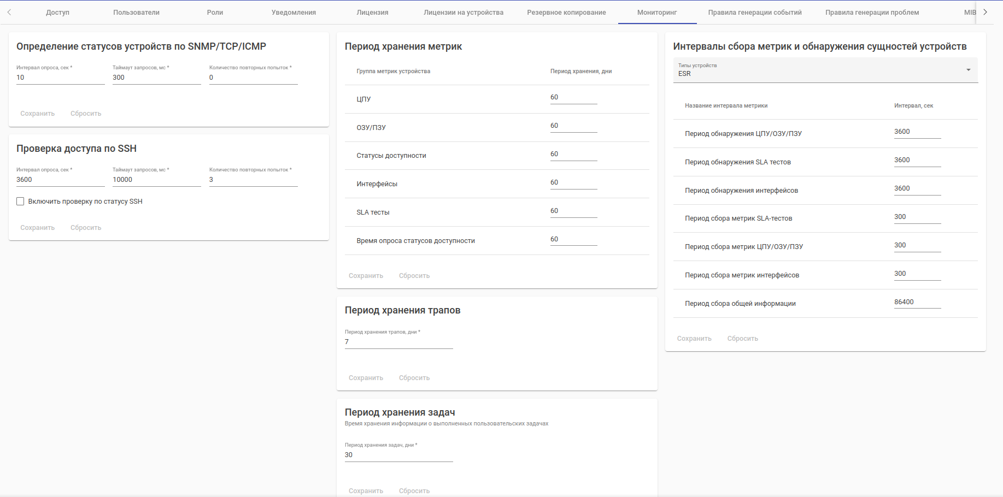Edit the SNMP polling interval field
This screenshot has height=497, width=1003.
pos(60,78)
